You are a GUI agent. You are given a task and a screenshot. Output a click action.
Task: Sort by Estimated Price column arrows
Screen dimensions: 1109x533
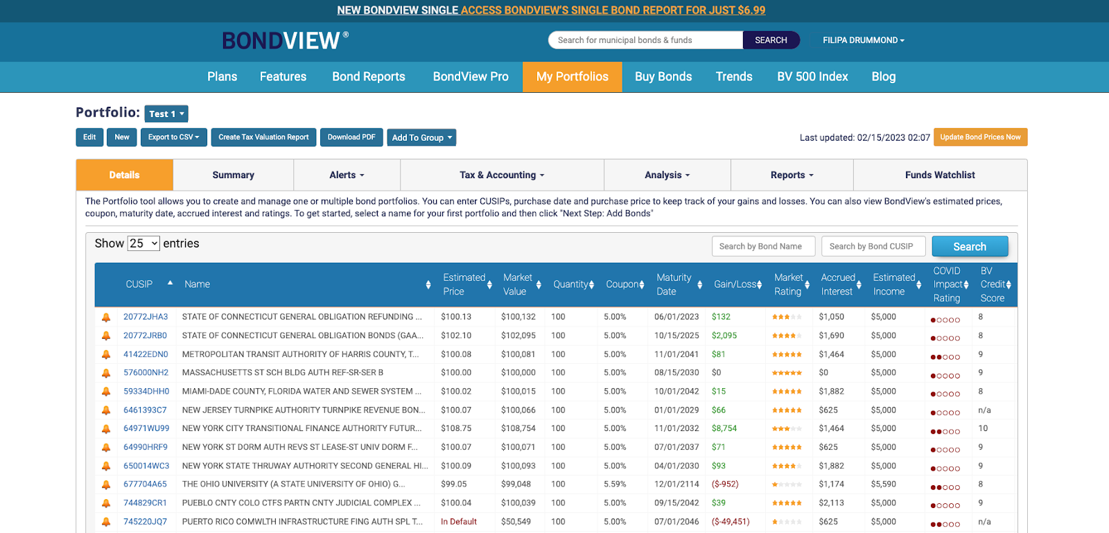tap(489, 285)
